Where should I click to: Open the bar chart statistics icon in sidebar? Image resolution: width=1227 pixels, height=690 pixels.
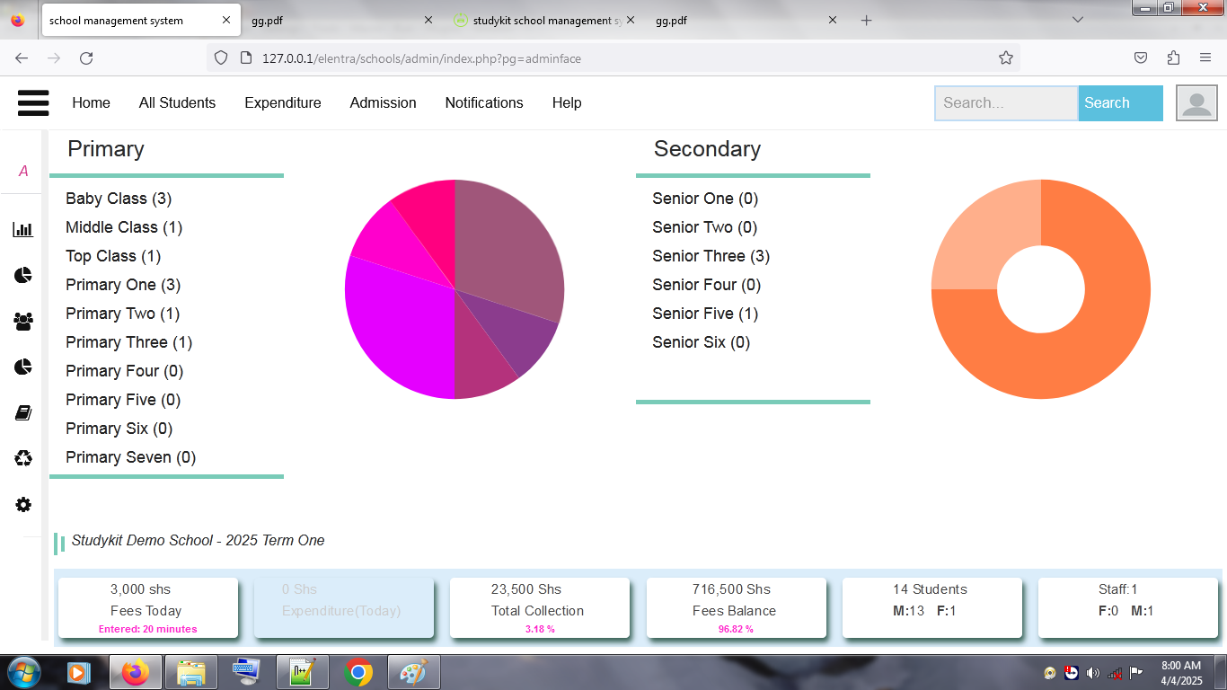coord(22,230)
